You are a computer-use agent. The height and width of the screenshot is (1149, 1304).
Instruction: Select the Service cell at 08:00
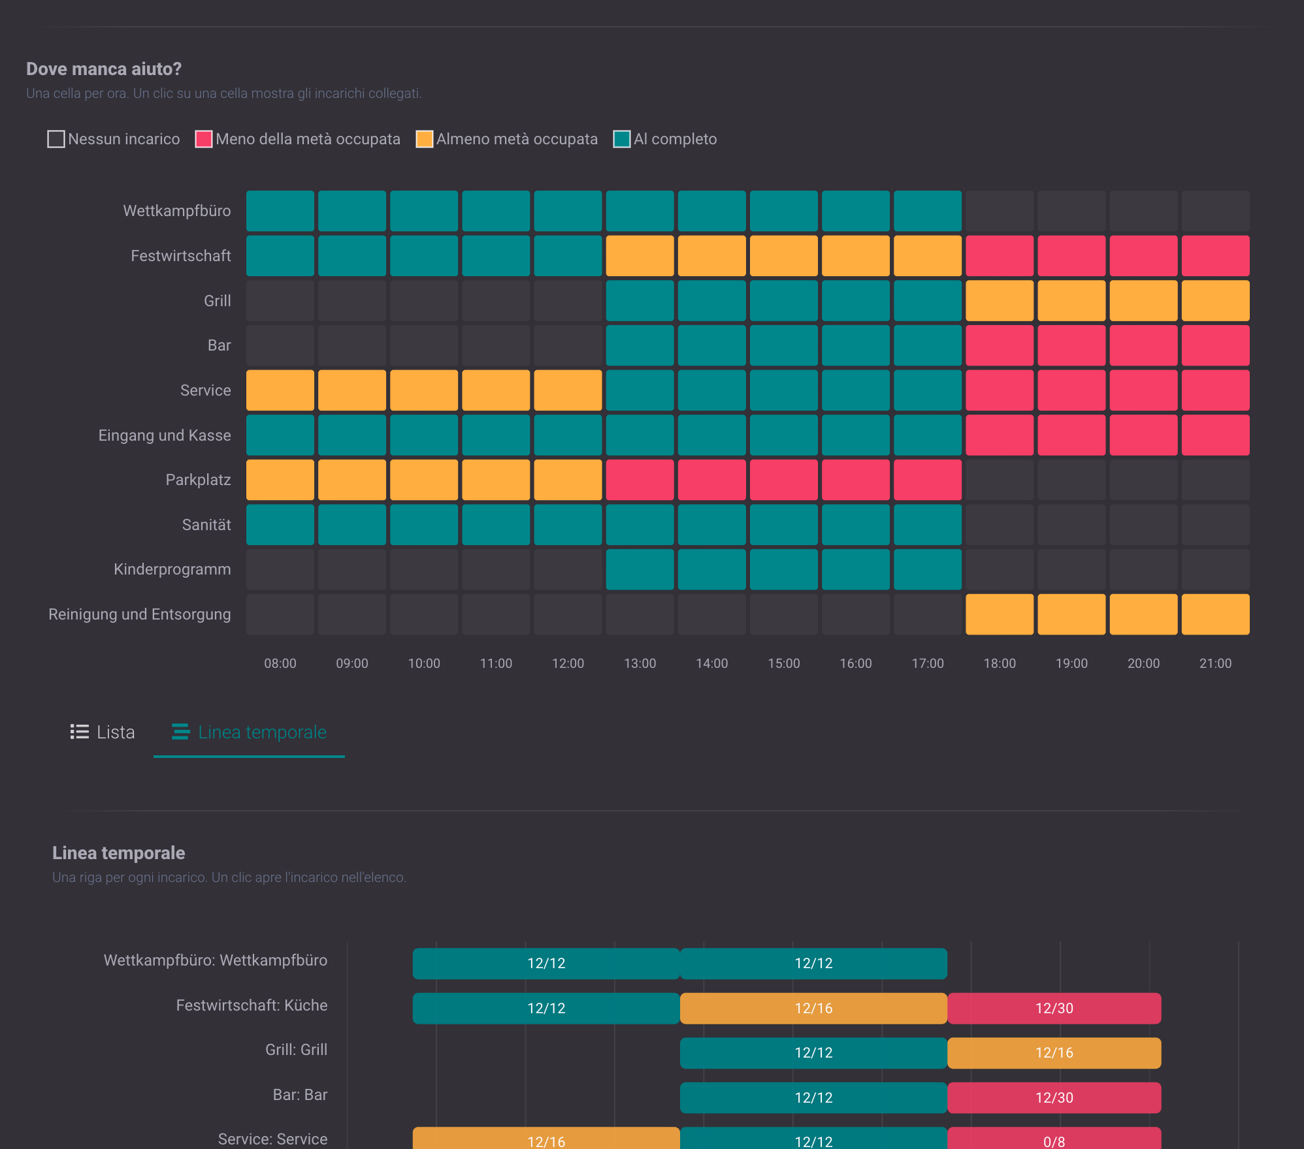[280, 390]
